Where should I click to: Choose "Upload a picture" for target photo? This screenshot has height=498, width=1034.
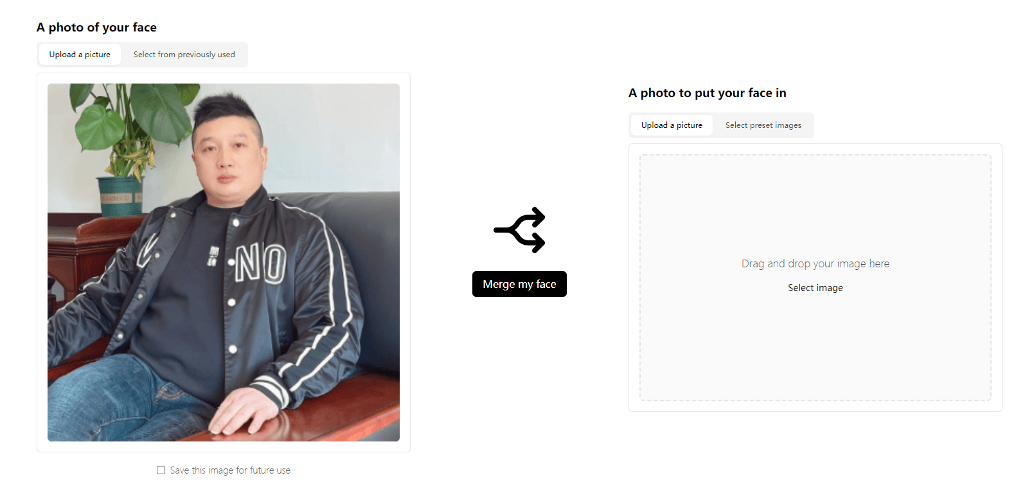point(671,125)
